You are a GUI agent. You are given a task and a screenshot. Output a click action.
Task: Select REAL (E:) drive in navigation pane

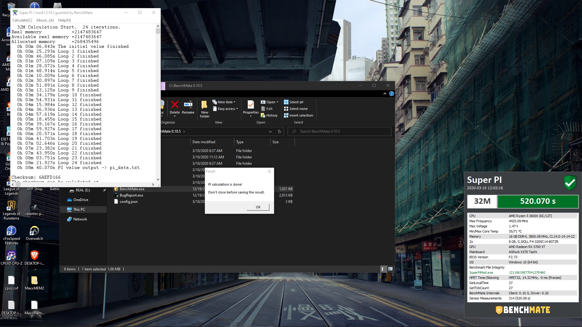click(82, 190)
